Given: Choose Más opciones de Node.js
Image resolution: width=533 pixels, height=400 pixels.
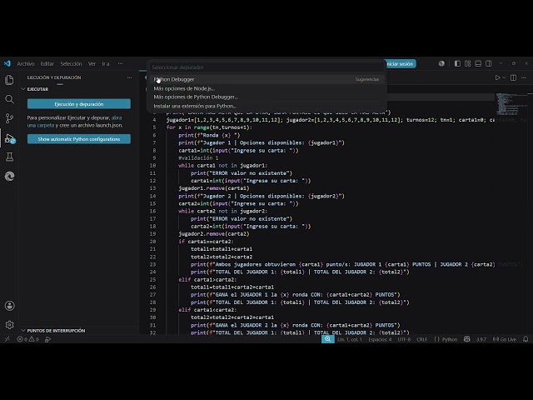Looking at the screenshot, I should pos(266,88).
